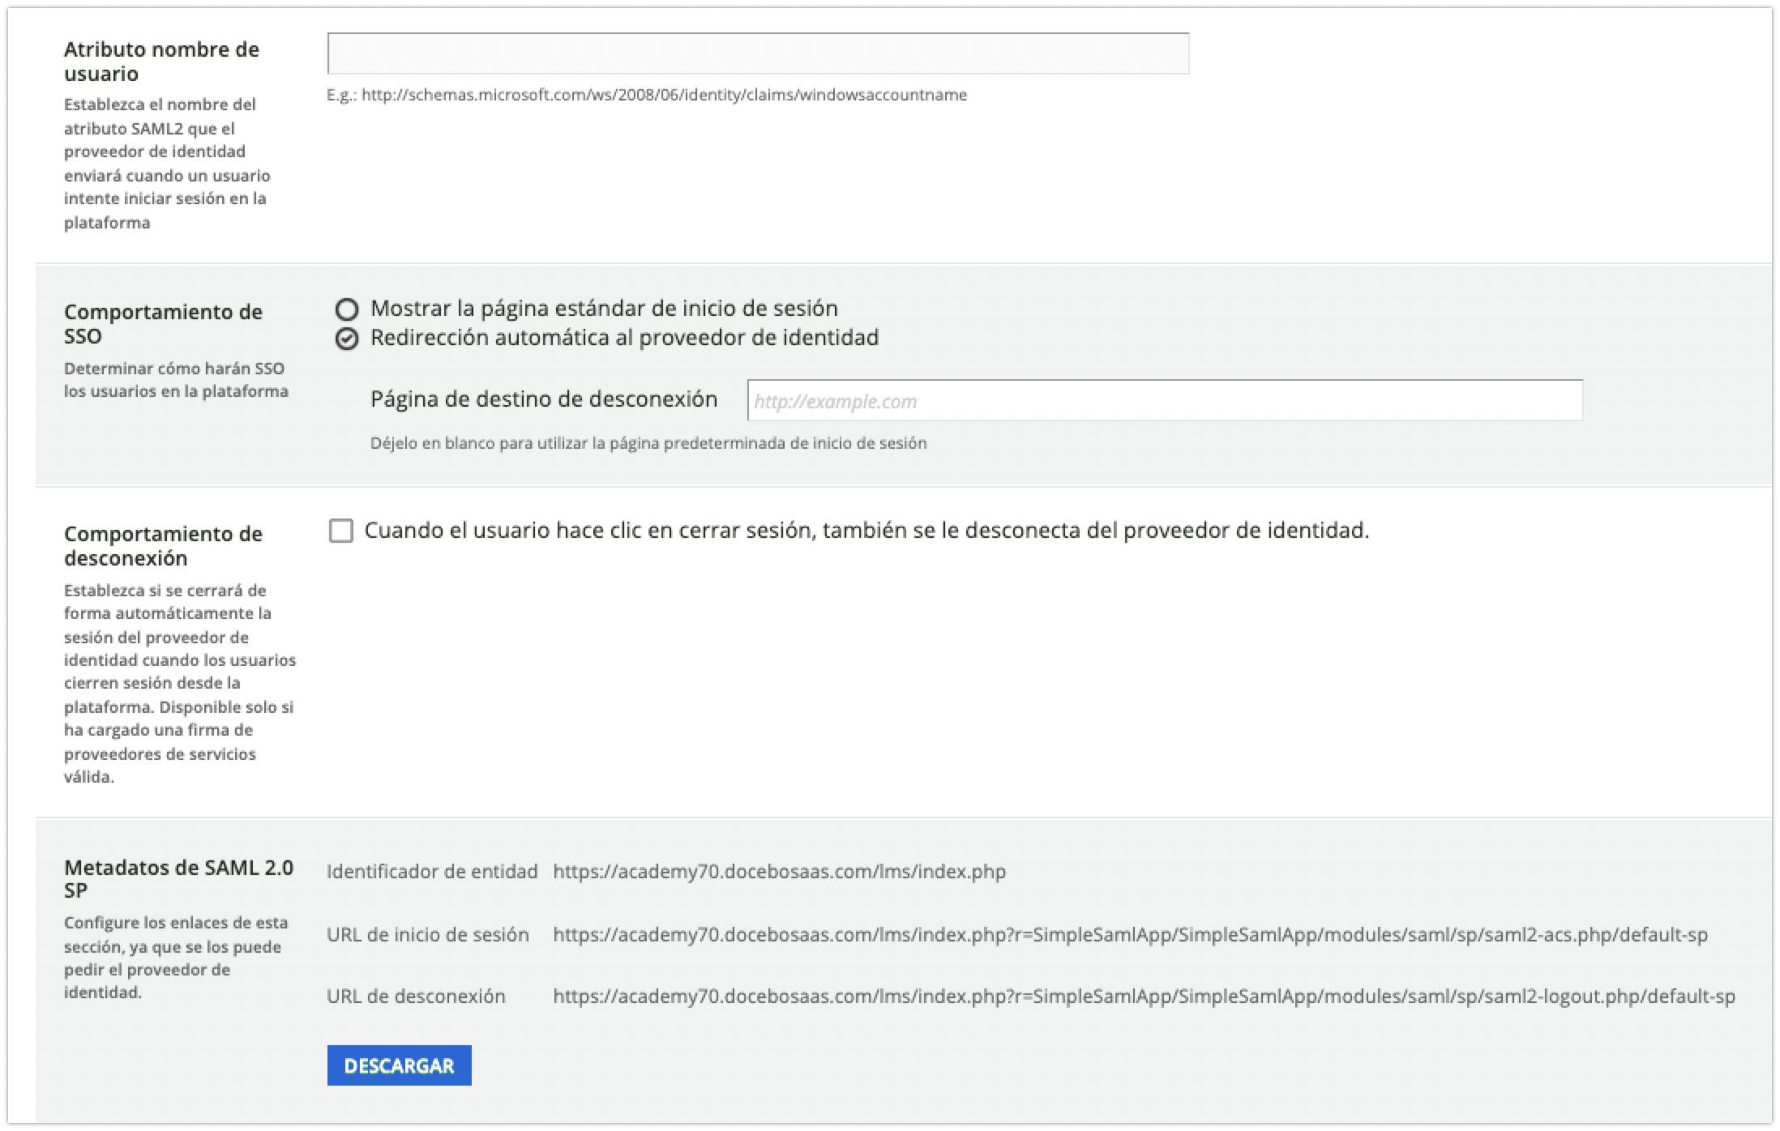The height and width of the screenshot is (1131, 1780).
Task: Click the windowsaccountname example hint text
Action: pyautogui.click(x=644, y=95)
